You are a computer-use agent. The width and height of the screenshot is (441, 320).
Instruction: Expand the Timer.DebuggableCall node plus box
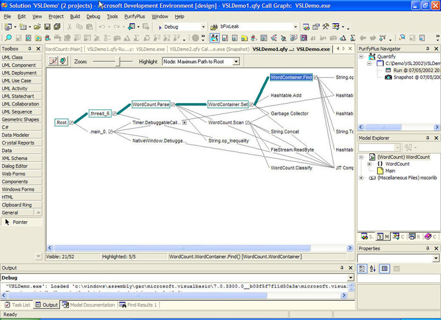pyautogui.click(x=184, y=122)
